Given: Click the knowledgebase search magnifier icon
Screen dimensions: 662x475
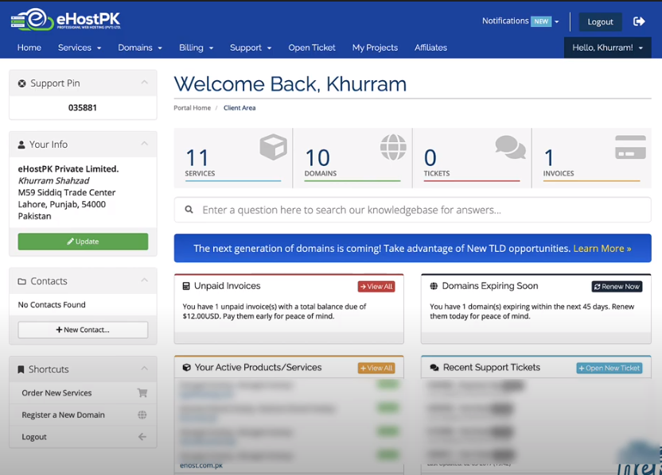Looking at the screenshot, I should click(189, 210).
